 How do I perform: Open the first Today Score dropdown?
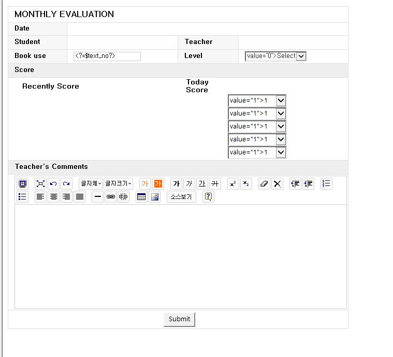point(281,101)
